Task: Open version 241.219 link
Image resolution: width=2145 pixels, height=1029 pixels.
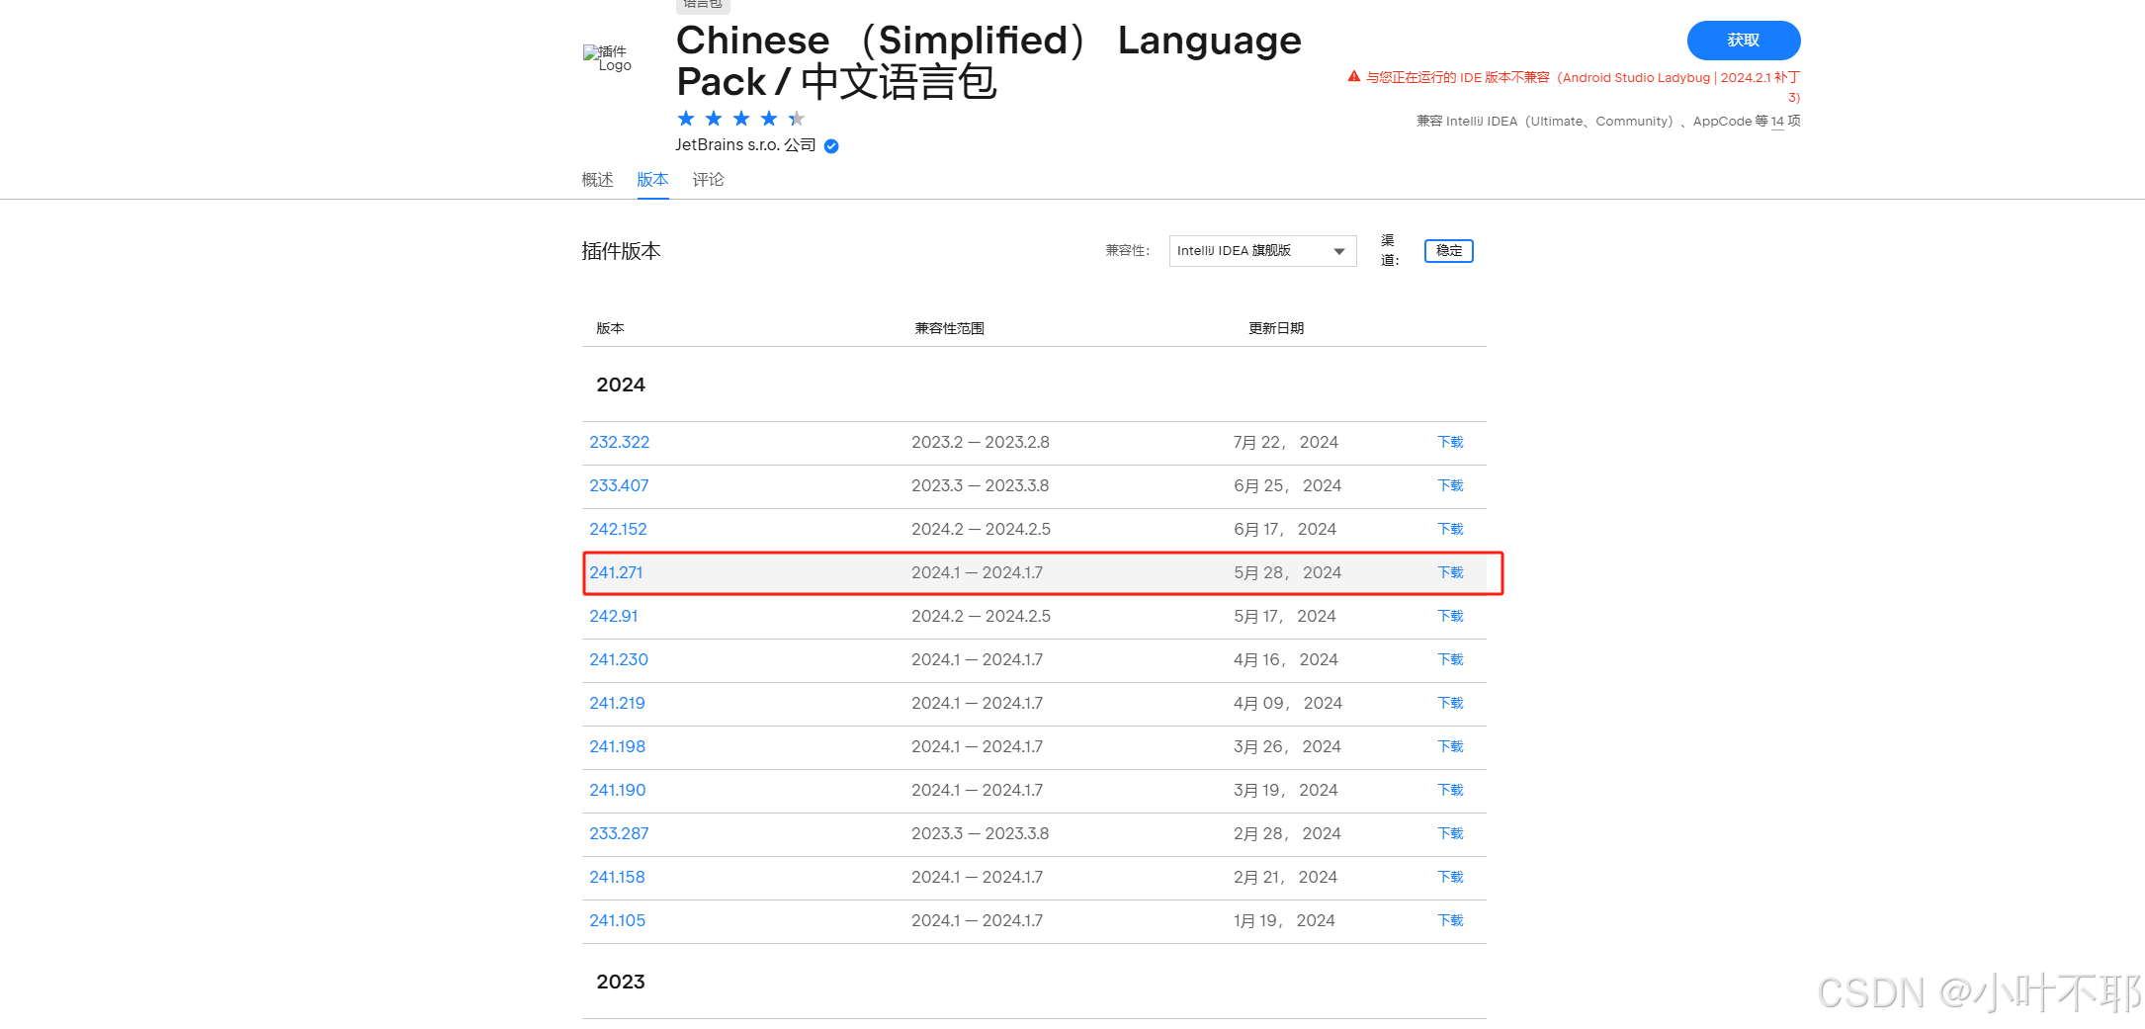Action: tap(617, 704)
